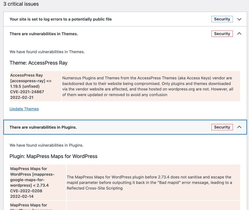Click the AccessPress backdoor description cell
This screenshot has width=249, height=210.
151,86
